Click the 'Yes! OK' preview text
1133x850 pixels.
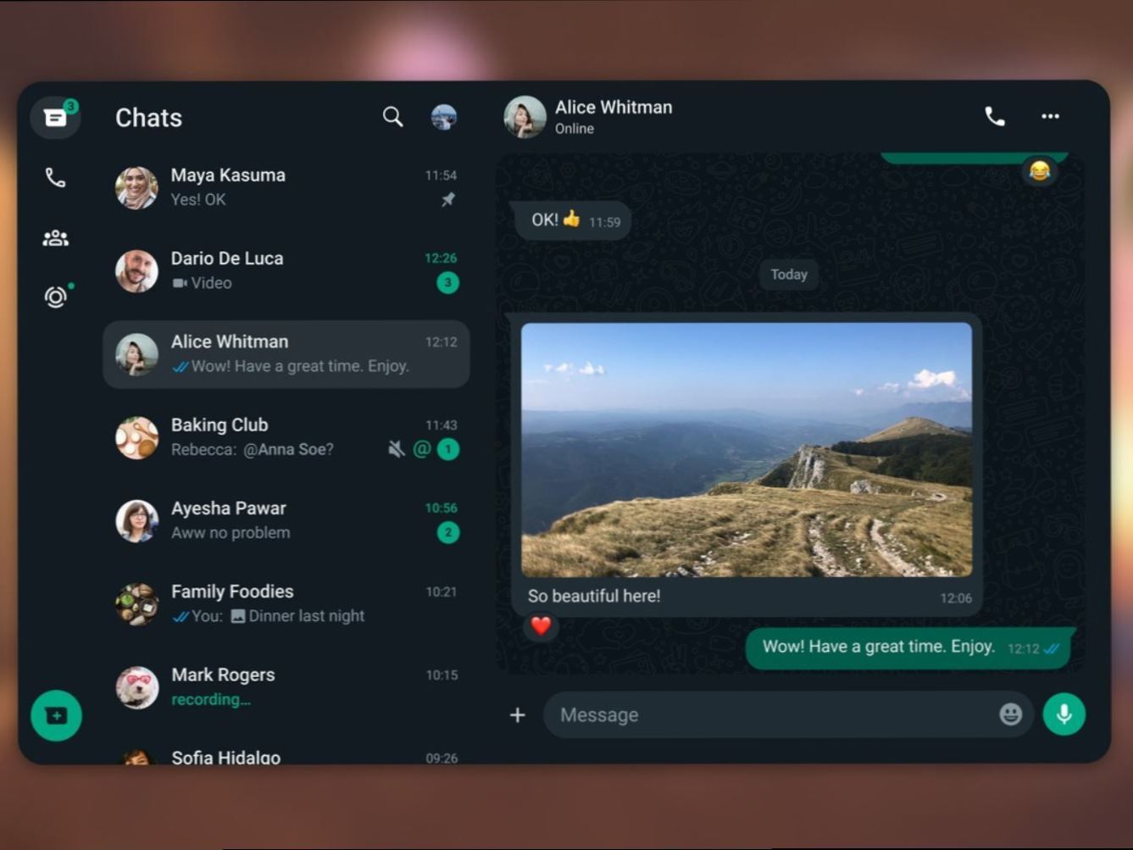pos(198,200)
